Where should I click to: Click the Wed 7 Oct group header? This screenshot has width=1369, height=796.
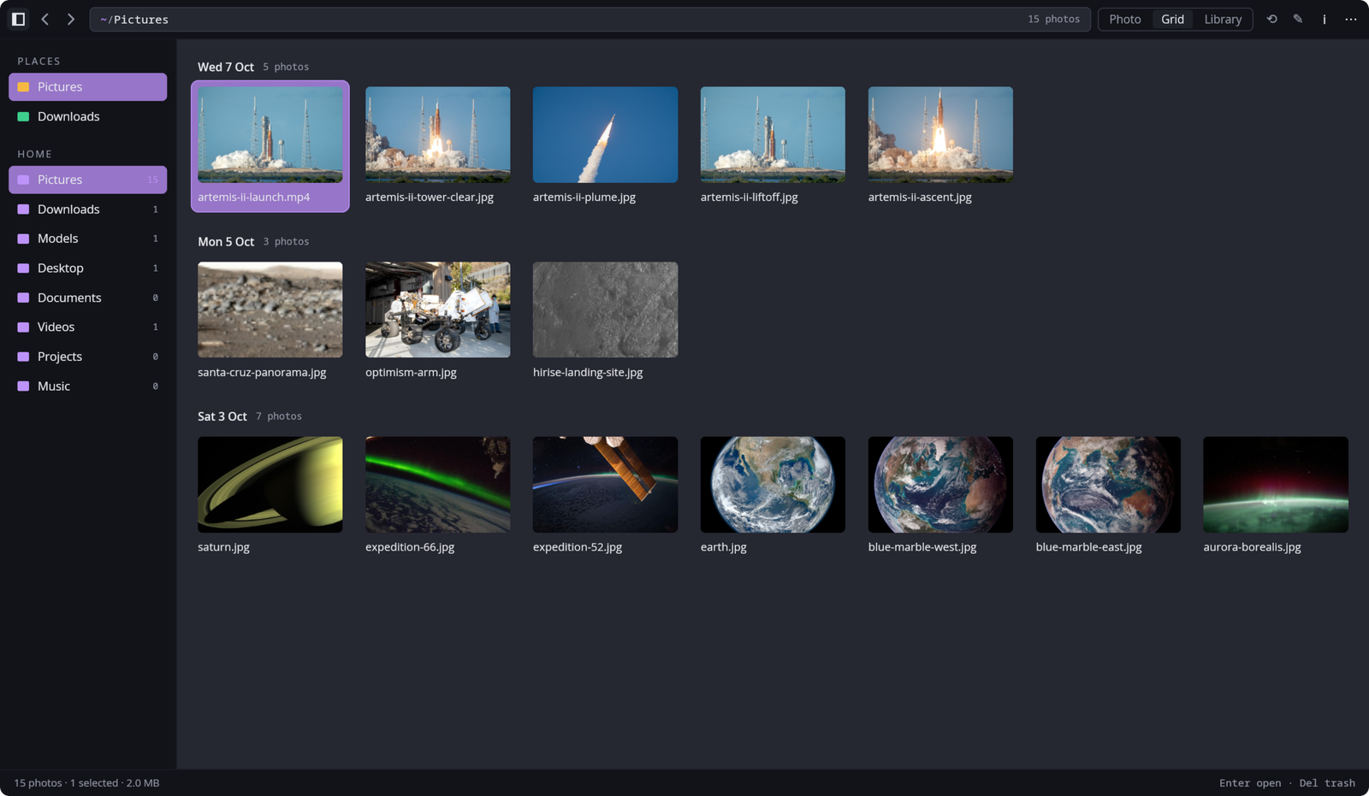click(226, 67)
